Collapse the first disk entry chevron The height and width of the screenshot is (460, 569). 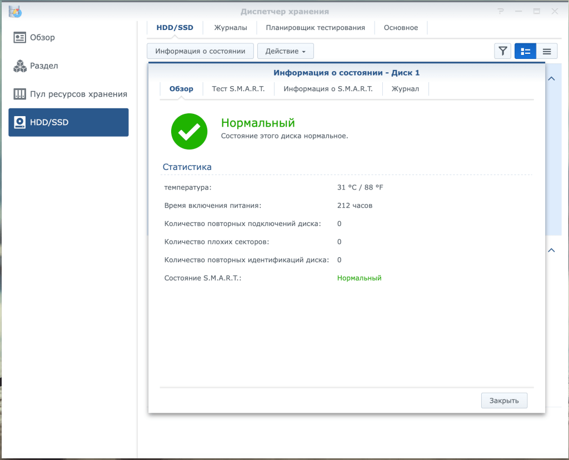pos(551,79)
